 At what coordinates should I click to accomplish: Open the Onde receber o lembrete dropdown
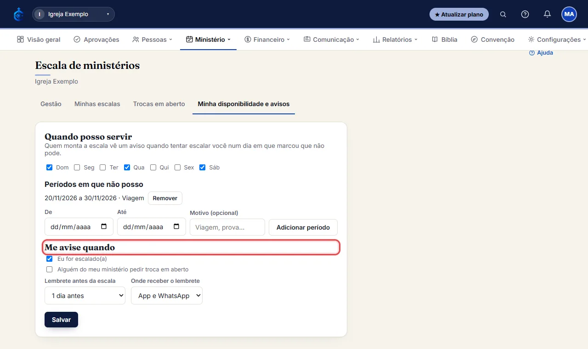(x=167, y=296)
